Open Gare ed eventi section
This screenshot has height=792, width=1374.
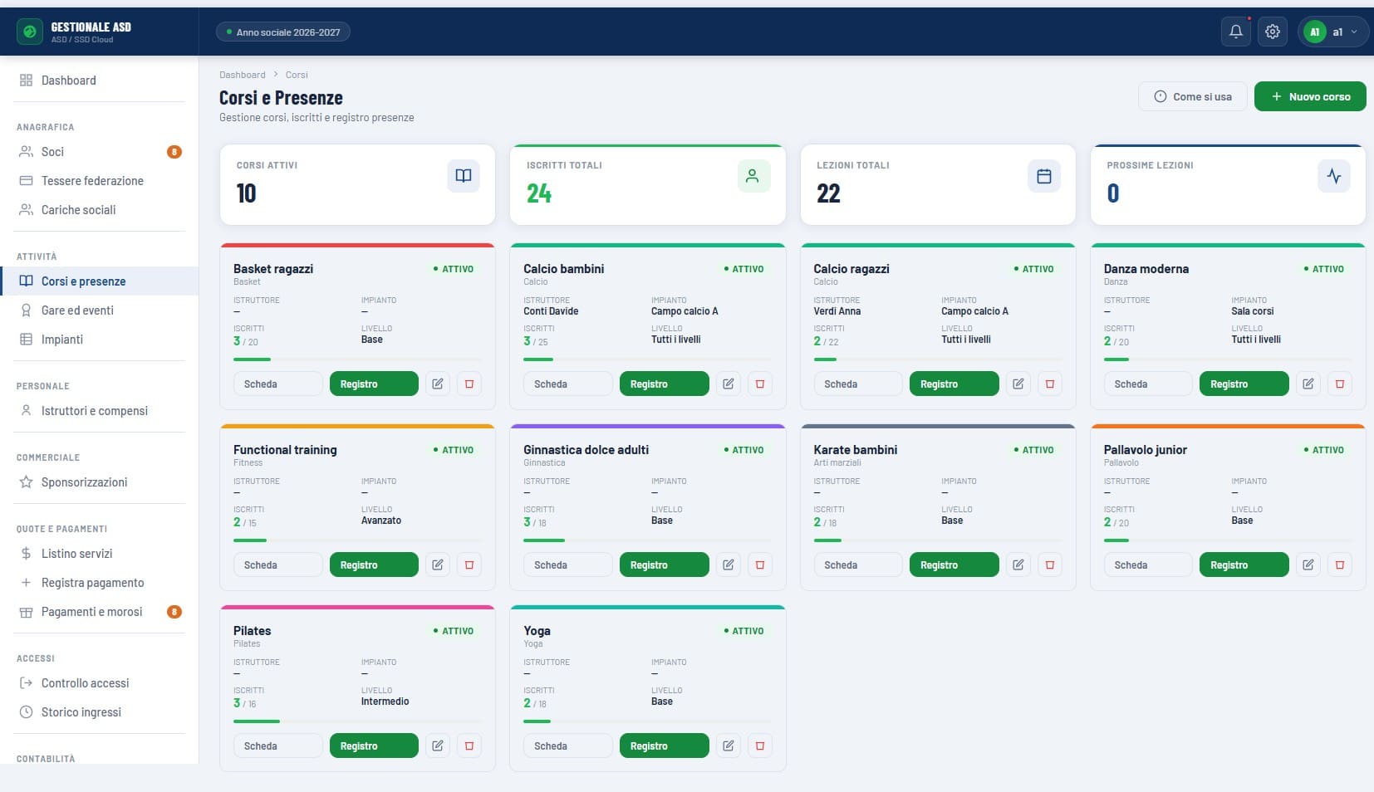click(x=99, y=310)
